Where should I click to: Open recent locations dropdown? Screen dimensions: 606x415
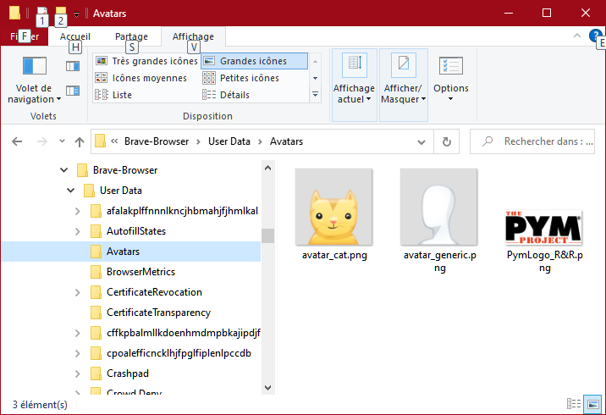coord(63,141)
